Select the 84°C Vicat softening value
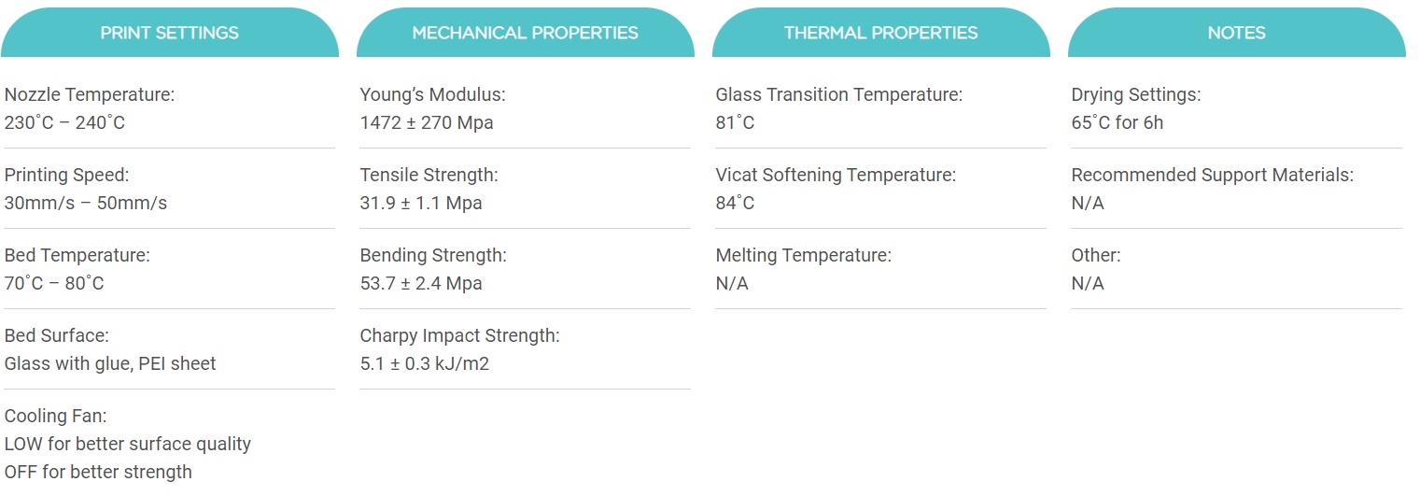Viewport: 1420px width, 496px height. (x=735, y=203)
